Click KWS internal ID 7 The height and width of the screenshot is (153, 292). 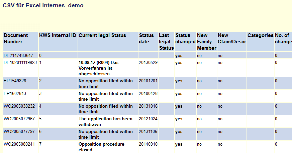[x=40, y=144]
